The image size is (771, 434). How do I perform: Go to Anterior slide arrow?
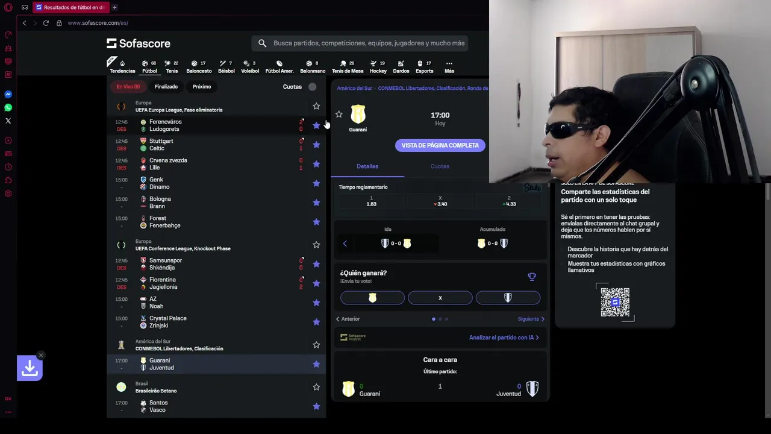pos(348,319)
